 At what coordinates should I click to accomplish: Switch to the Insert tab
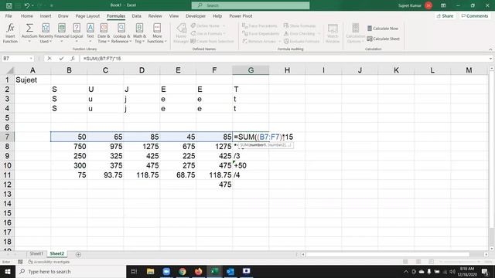pos(46,15)
